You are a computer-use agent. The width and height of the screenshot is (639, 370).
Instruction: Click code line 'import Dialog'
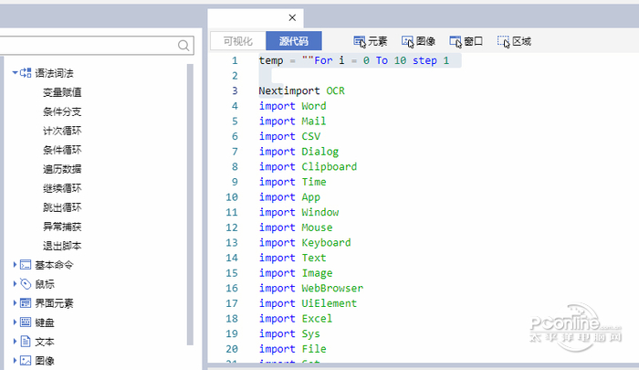[299, 152]
